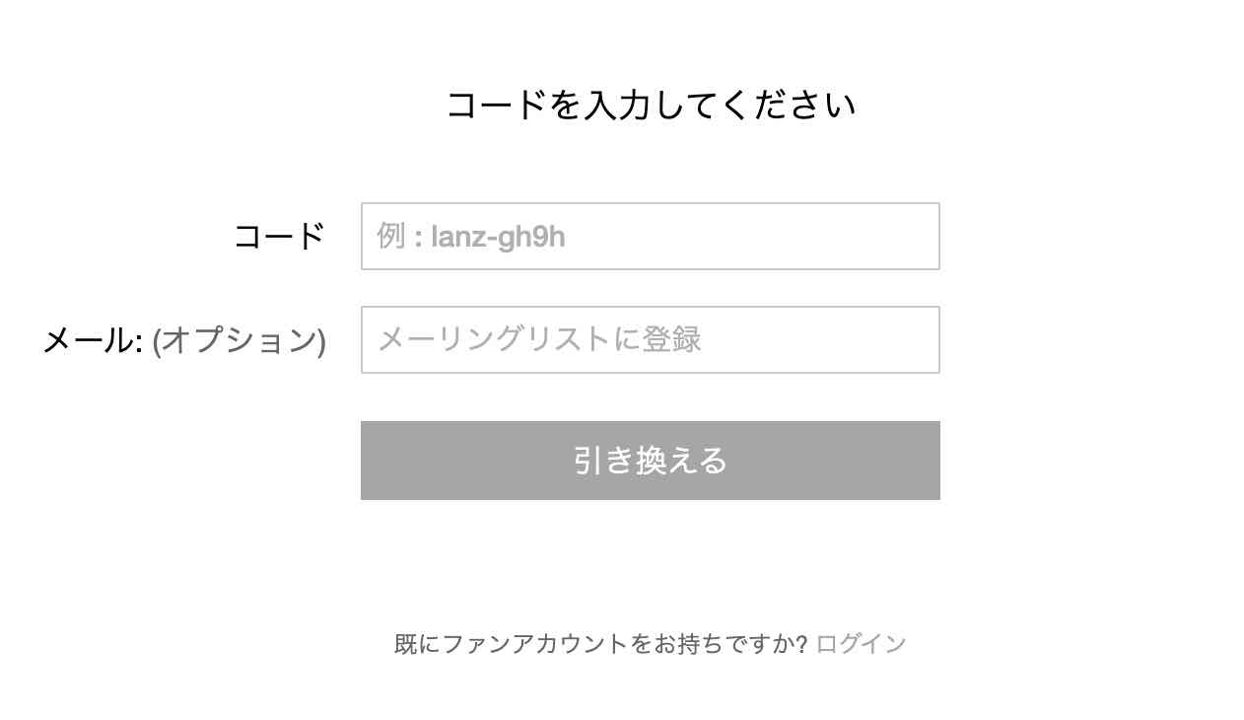
Task: Click the メーリングリストに登録 placeholder text
Action: 539,340
